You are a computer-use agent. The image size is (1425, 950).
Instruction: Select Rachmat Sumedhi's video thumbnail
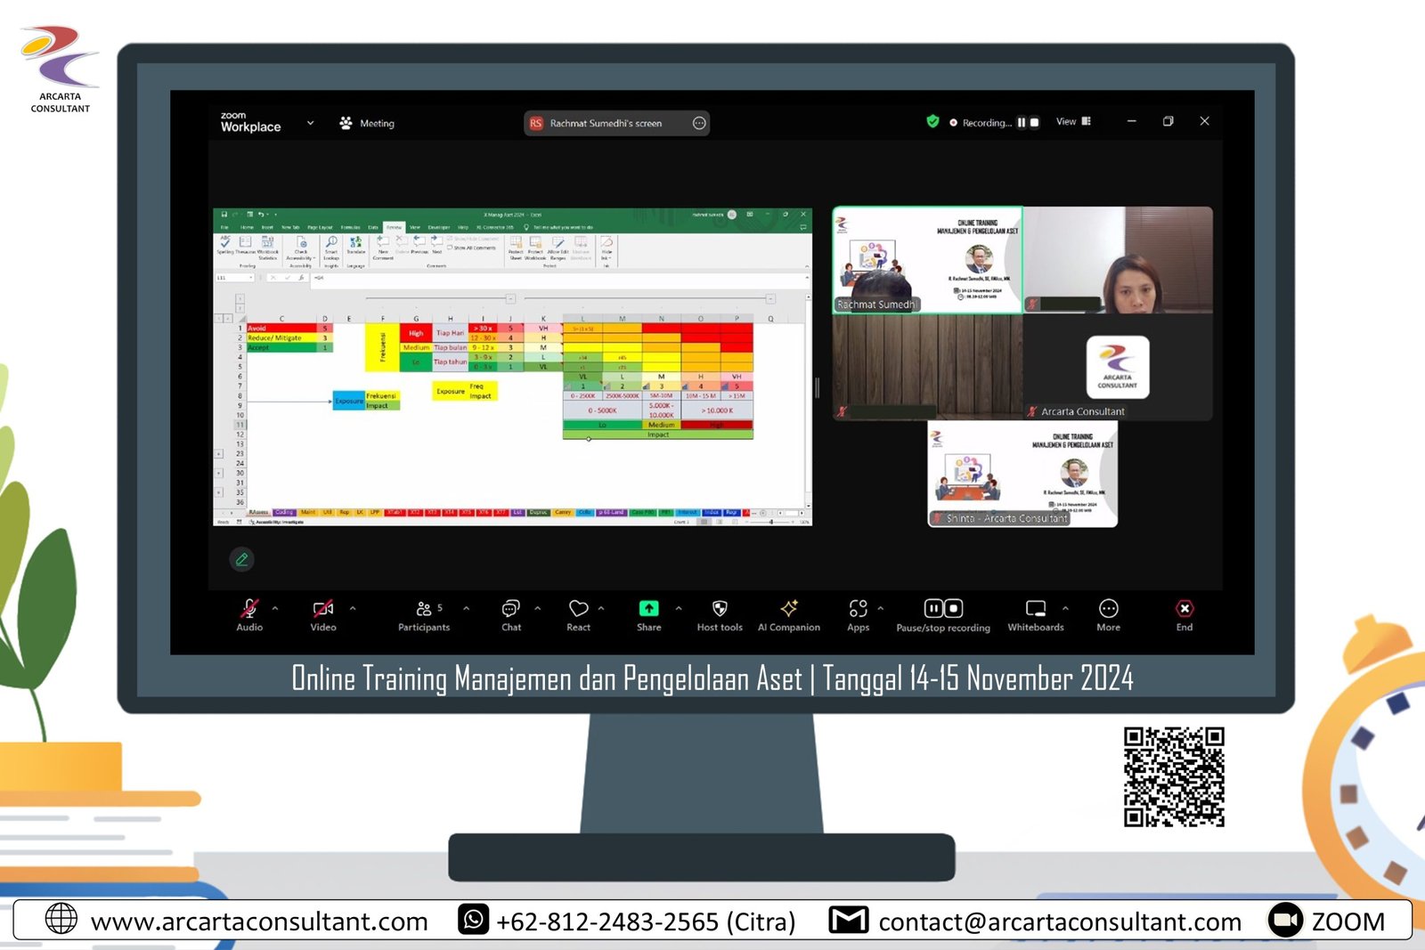click(927, 260)
